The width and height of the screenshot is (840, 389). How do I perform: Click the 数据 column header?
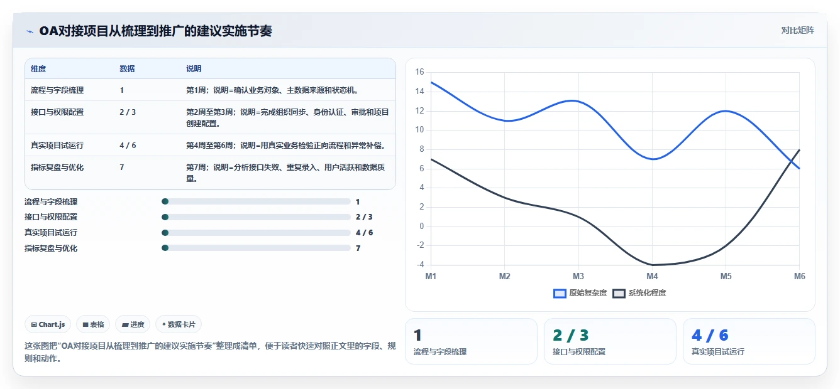[127, 69]
